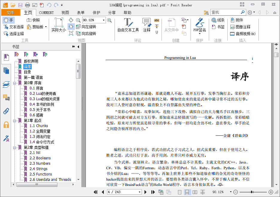
Task: Switch to single page view mode
Action: coord(179,192)
